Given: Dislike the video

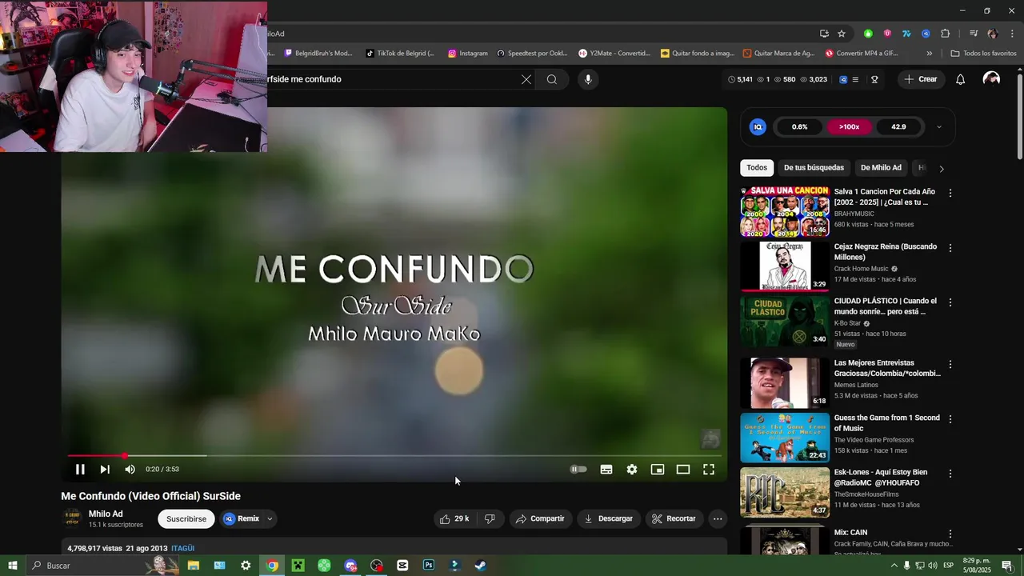Looking at the screenshot, I should (490, 518).
